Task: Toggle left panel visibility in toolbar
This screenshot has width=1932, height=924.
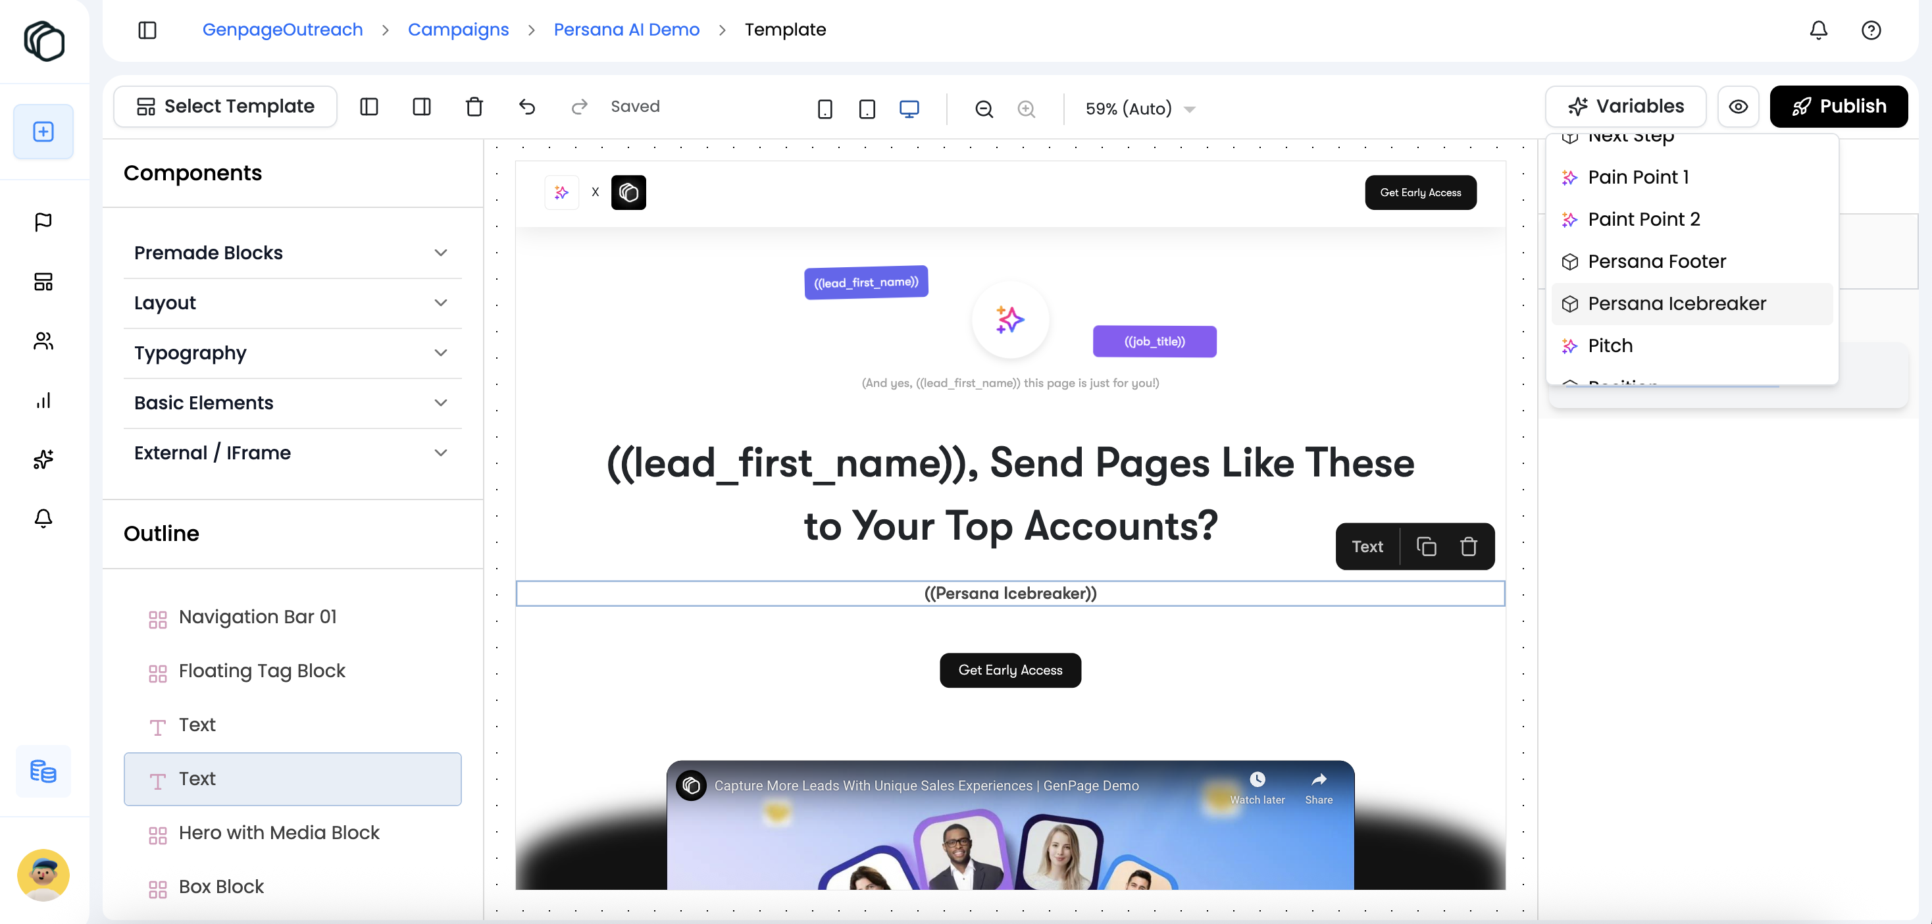Action: [369, 107]
